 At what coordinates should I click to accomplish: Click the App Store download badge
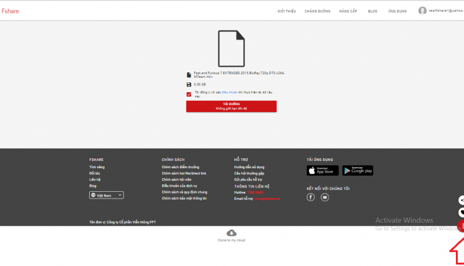[322, 171]
